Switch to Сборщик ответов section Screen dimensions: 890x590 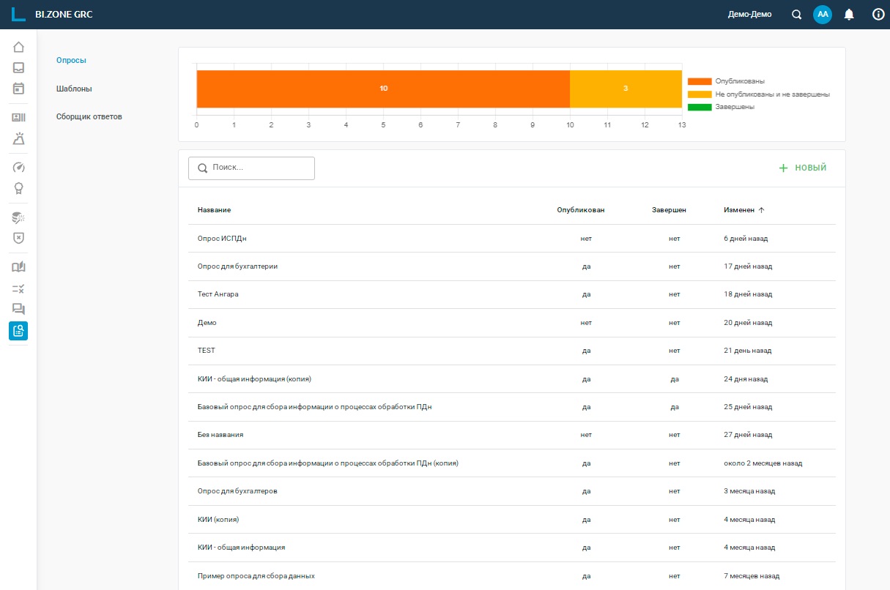click(x=89, y=116)
